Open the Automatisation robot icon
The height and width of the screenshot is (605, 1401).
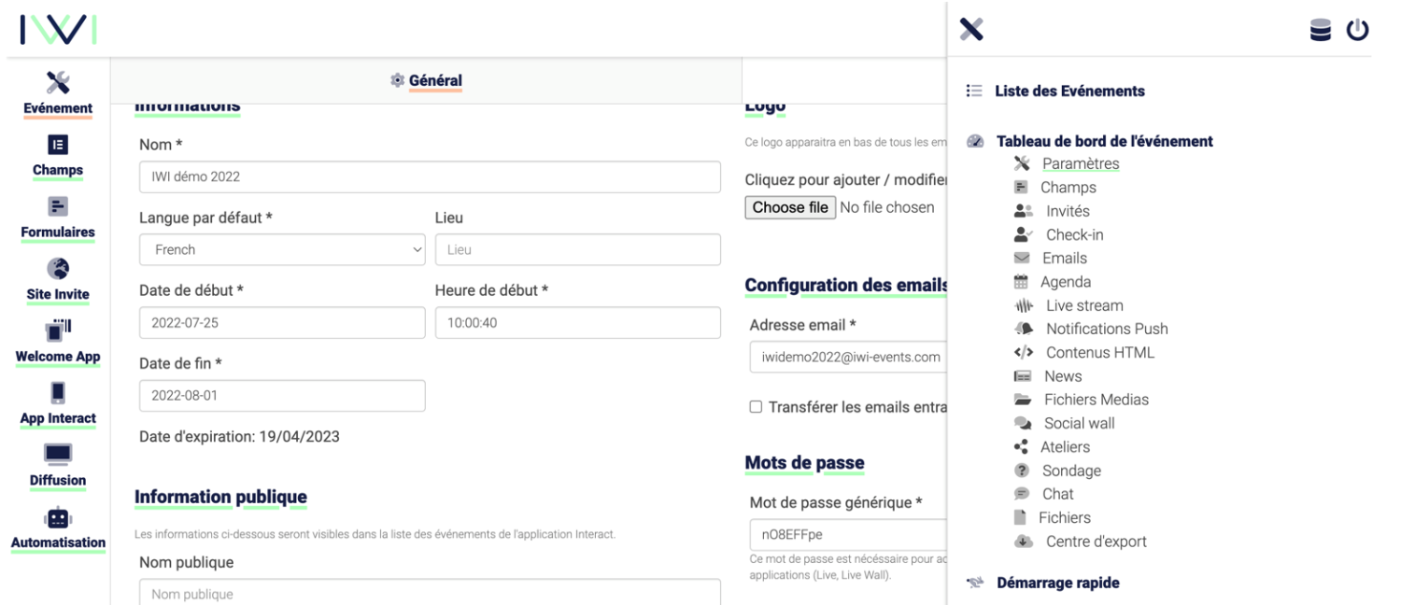click(x=58, y=517)
